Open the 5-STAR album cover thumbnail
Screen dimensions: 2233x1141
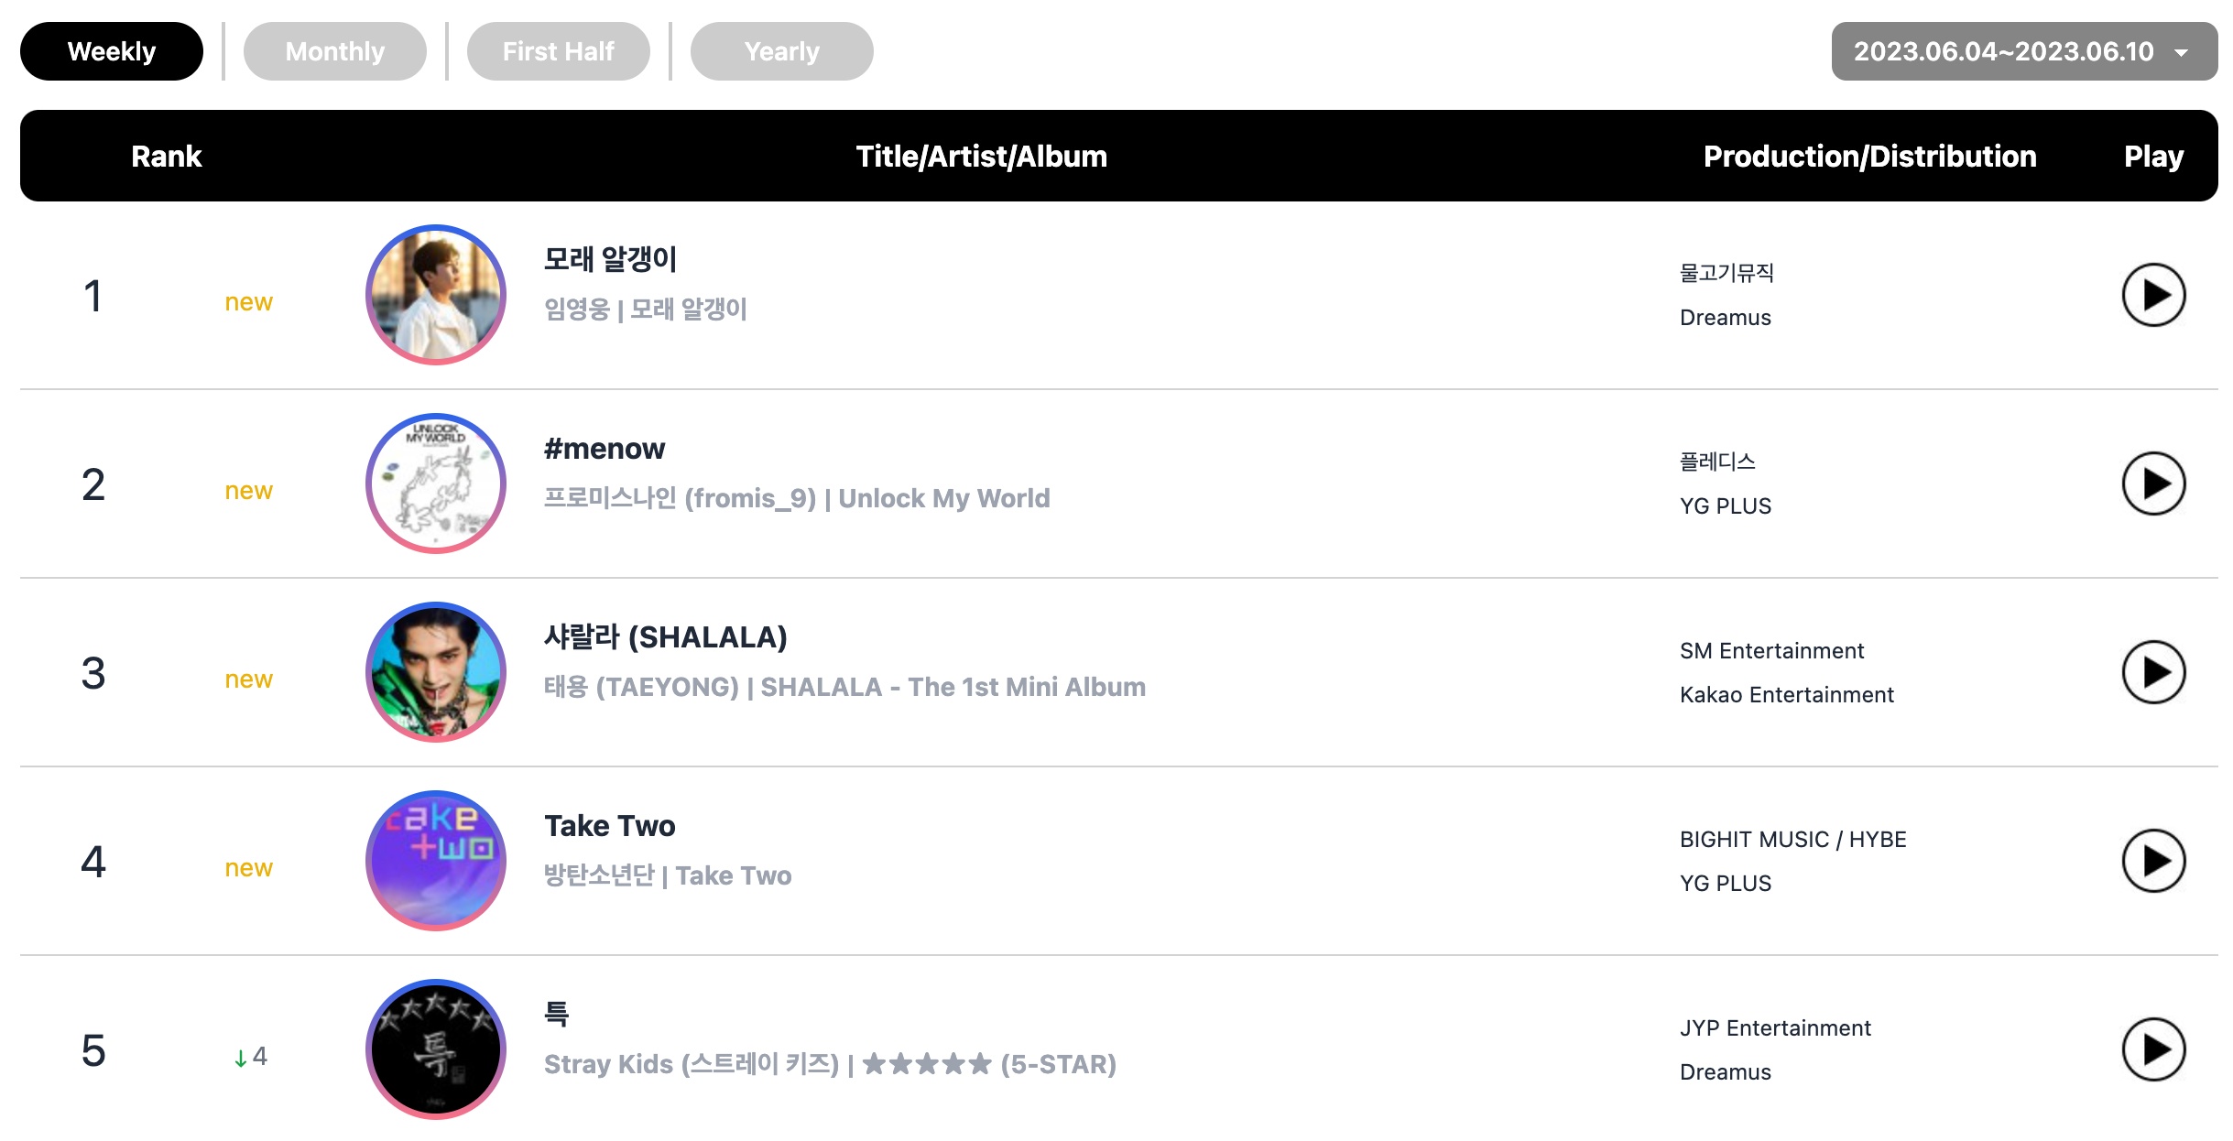(x=436, y=1049)
